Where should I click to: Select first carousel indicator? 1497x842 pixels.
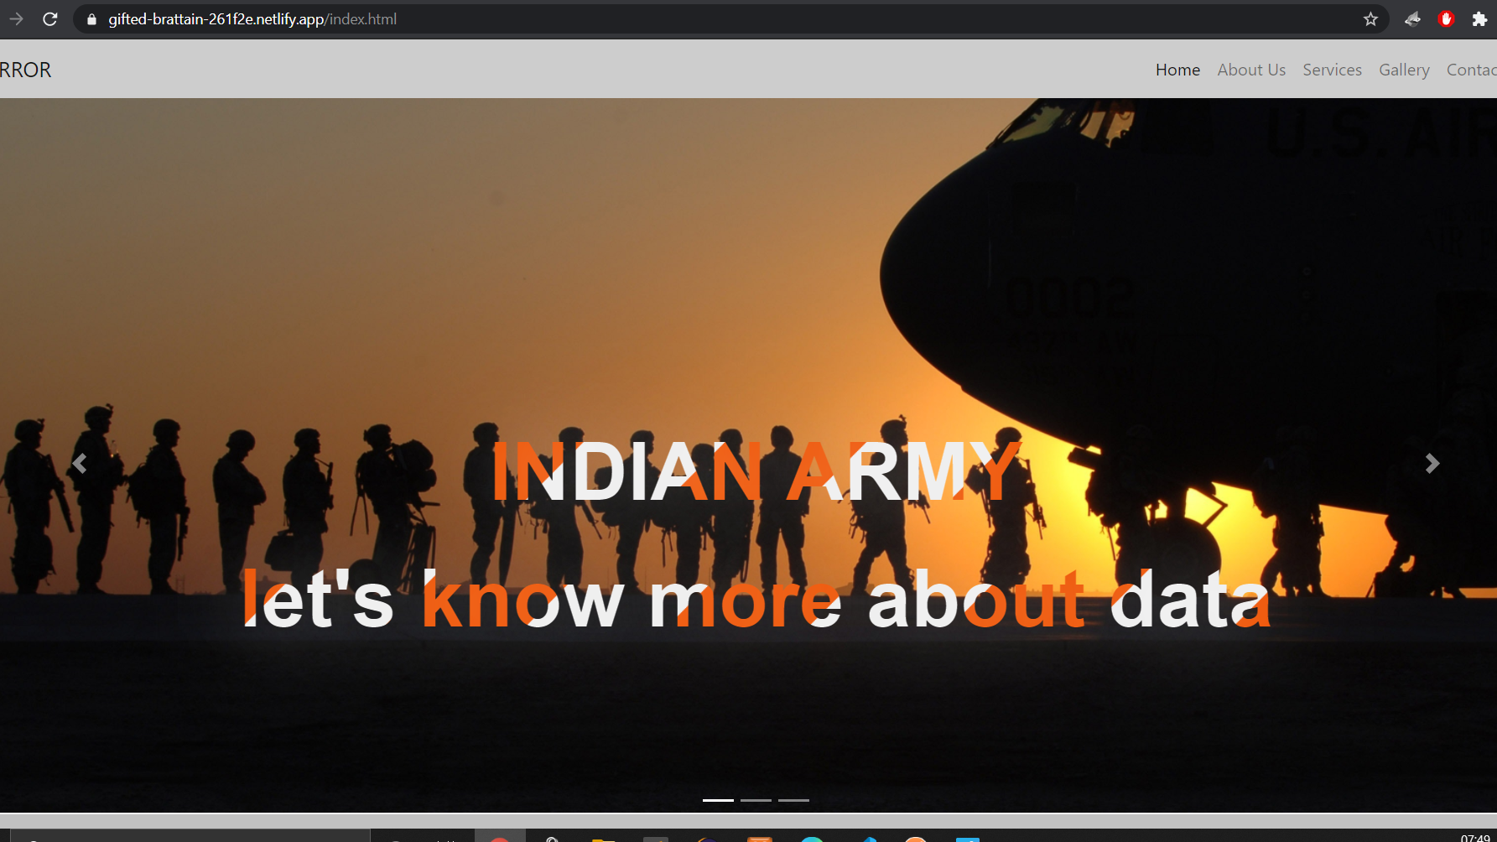coord(718,800)
